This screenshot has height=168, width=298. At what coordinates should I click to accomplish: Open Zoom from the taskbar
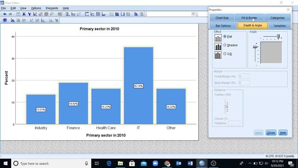coord(155,163)
